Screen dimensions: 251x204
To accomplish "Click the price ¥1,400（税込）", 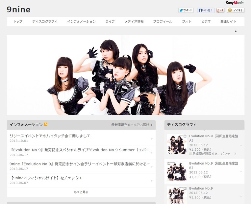I will [x=200, y=177].
